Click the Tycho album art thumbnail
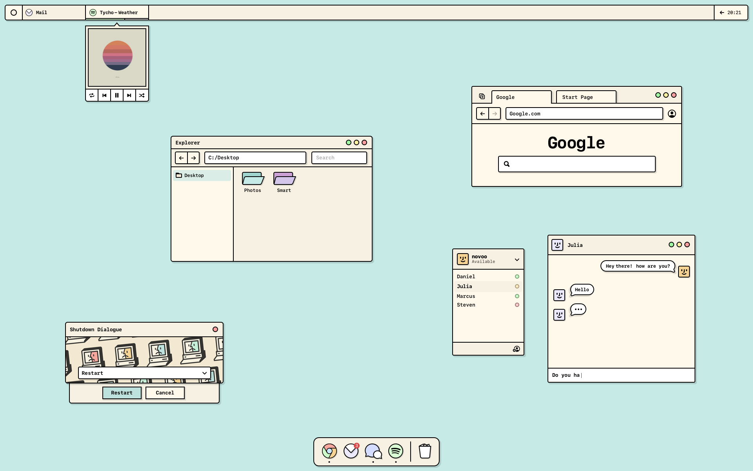The height and width of the screenshot is (471, 753). [117, 57]
